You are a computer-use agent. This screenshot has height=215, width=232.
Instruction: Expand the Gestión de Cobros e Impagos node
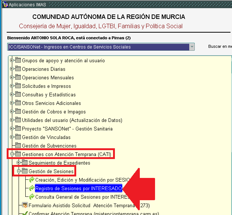click(x=12, y=112)
